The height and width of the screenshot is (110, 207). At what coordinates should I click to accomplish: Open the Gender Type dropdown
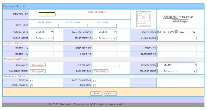tap(42, 32)
